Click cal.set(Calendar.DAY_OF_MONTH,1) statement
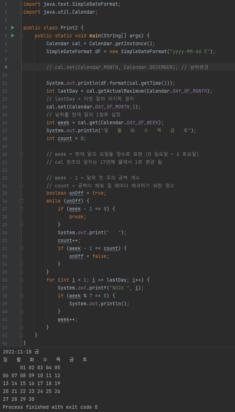 [94, 107]
